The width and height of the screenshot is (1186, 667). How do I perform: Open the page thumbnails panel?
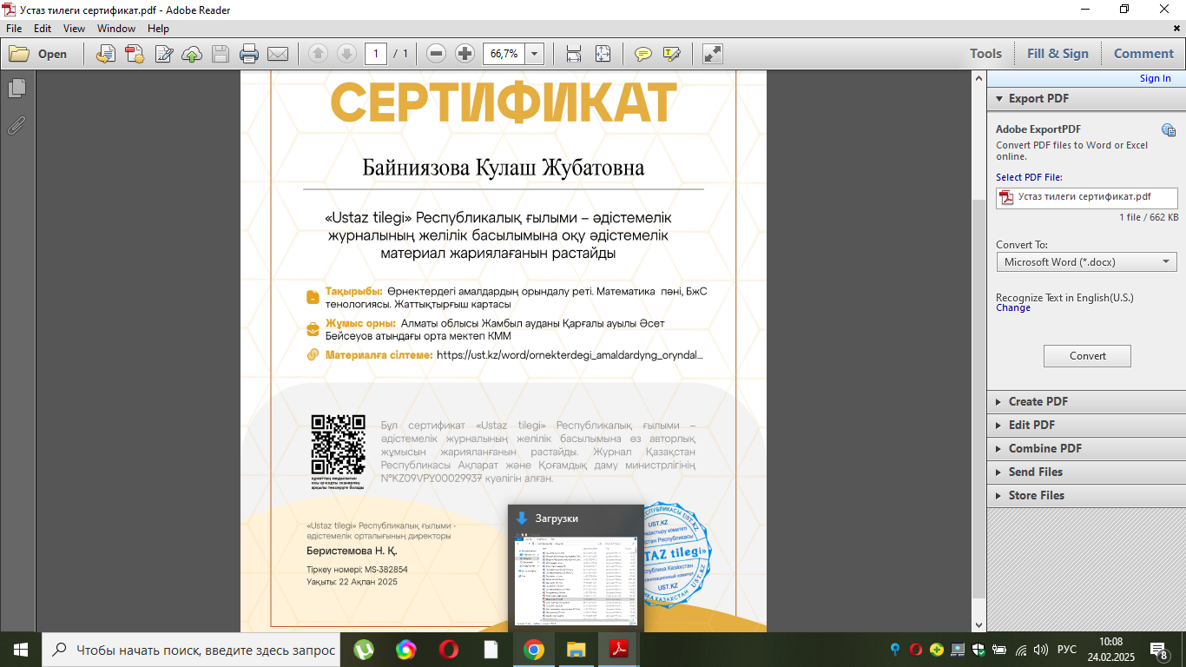tap(16, 89)
